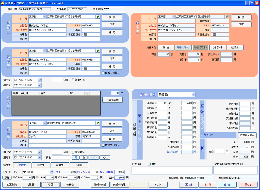
Task: Click the 受注番号 field J110517-0002
Action: 77,9
